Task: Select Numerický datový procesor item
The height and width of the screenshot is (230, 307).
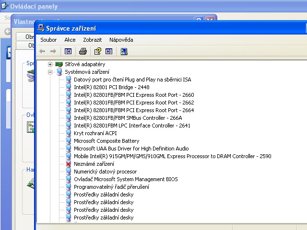Action: pyautogui.click(x=105, y=172)
